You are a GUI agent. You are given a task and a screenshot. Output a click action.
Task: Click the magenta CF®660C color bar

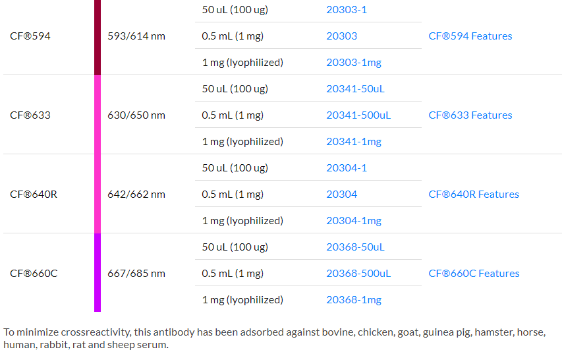[98, 272]
